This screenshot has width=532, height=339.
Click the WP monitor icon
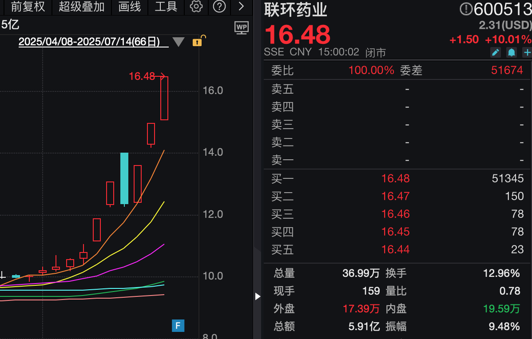click(x=242, y=28)
